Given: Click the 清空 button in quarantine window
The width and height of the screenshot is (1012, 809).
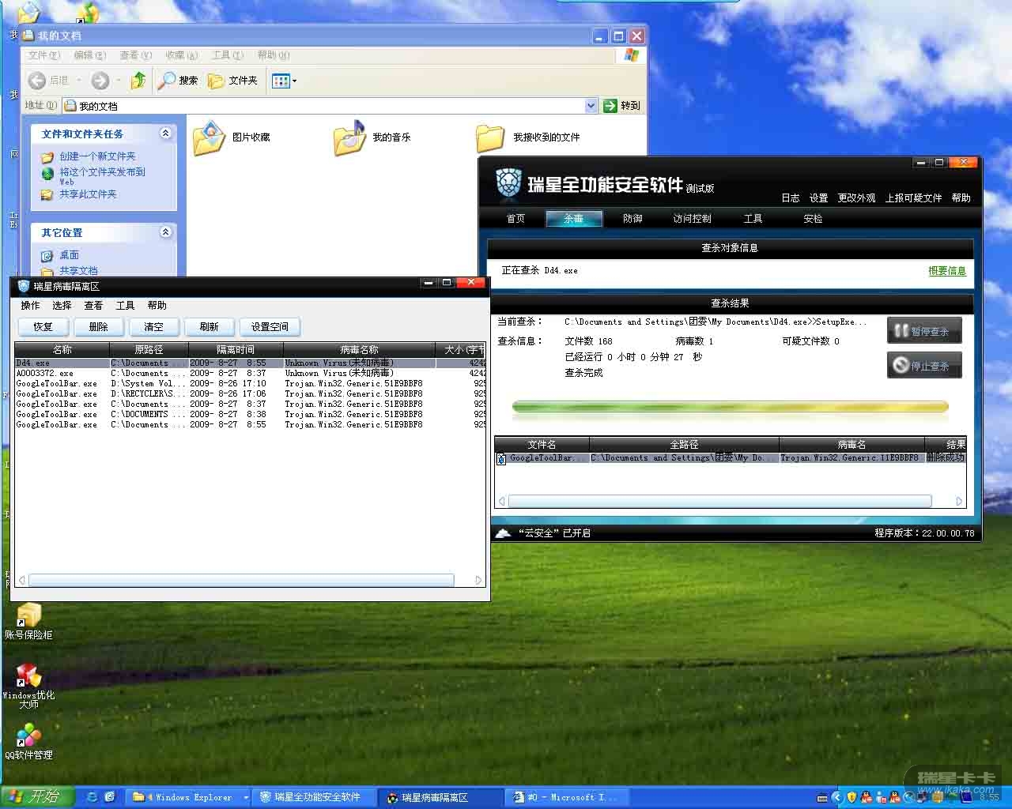Looking at the screenshot, I should tap(154, 327).
